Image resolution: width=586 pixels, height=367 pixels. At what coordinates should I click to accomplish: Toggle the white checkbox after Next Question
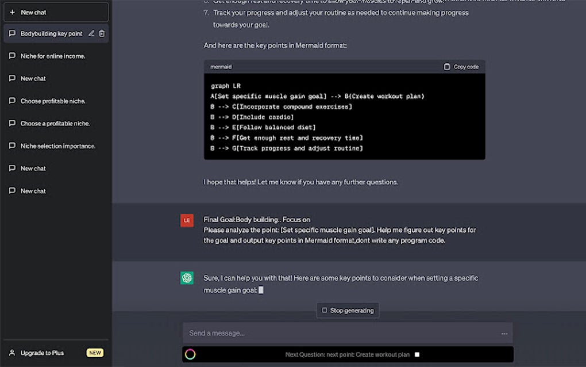417,354
